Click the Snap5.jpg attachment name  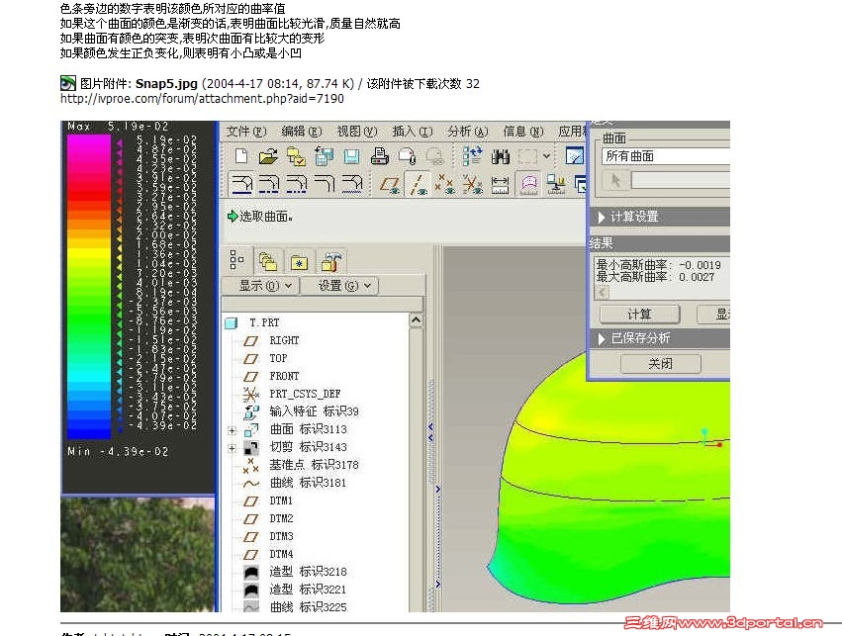(x=166, y=84)
